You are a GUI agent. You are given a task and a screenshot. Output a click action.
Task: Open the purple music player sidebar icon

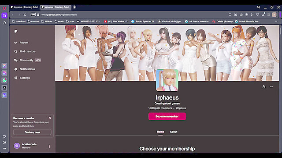(4, 95)
